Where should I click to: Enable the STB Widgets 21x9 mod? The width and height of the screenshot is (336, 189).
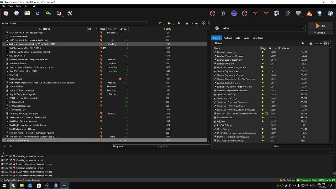coord(7,110)
